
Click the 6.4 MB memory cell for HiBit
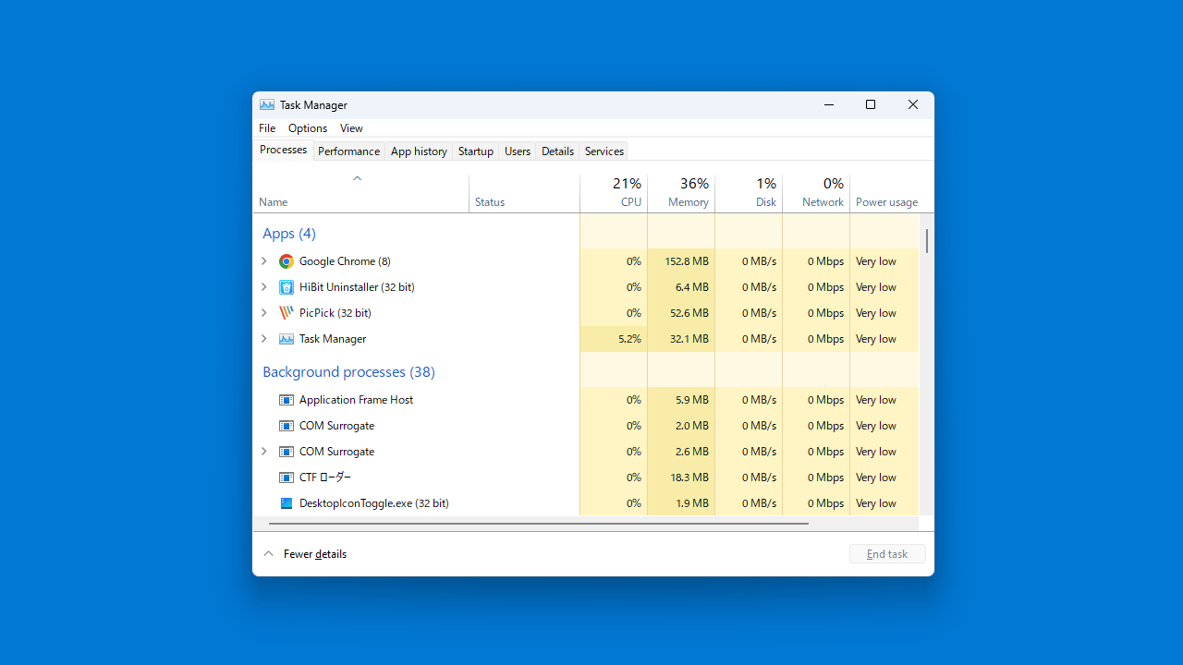pyautogui.click(x=681, y=287)
